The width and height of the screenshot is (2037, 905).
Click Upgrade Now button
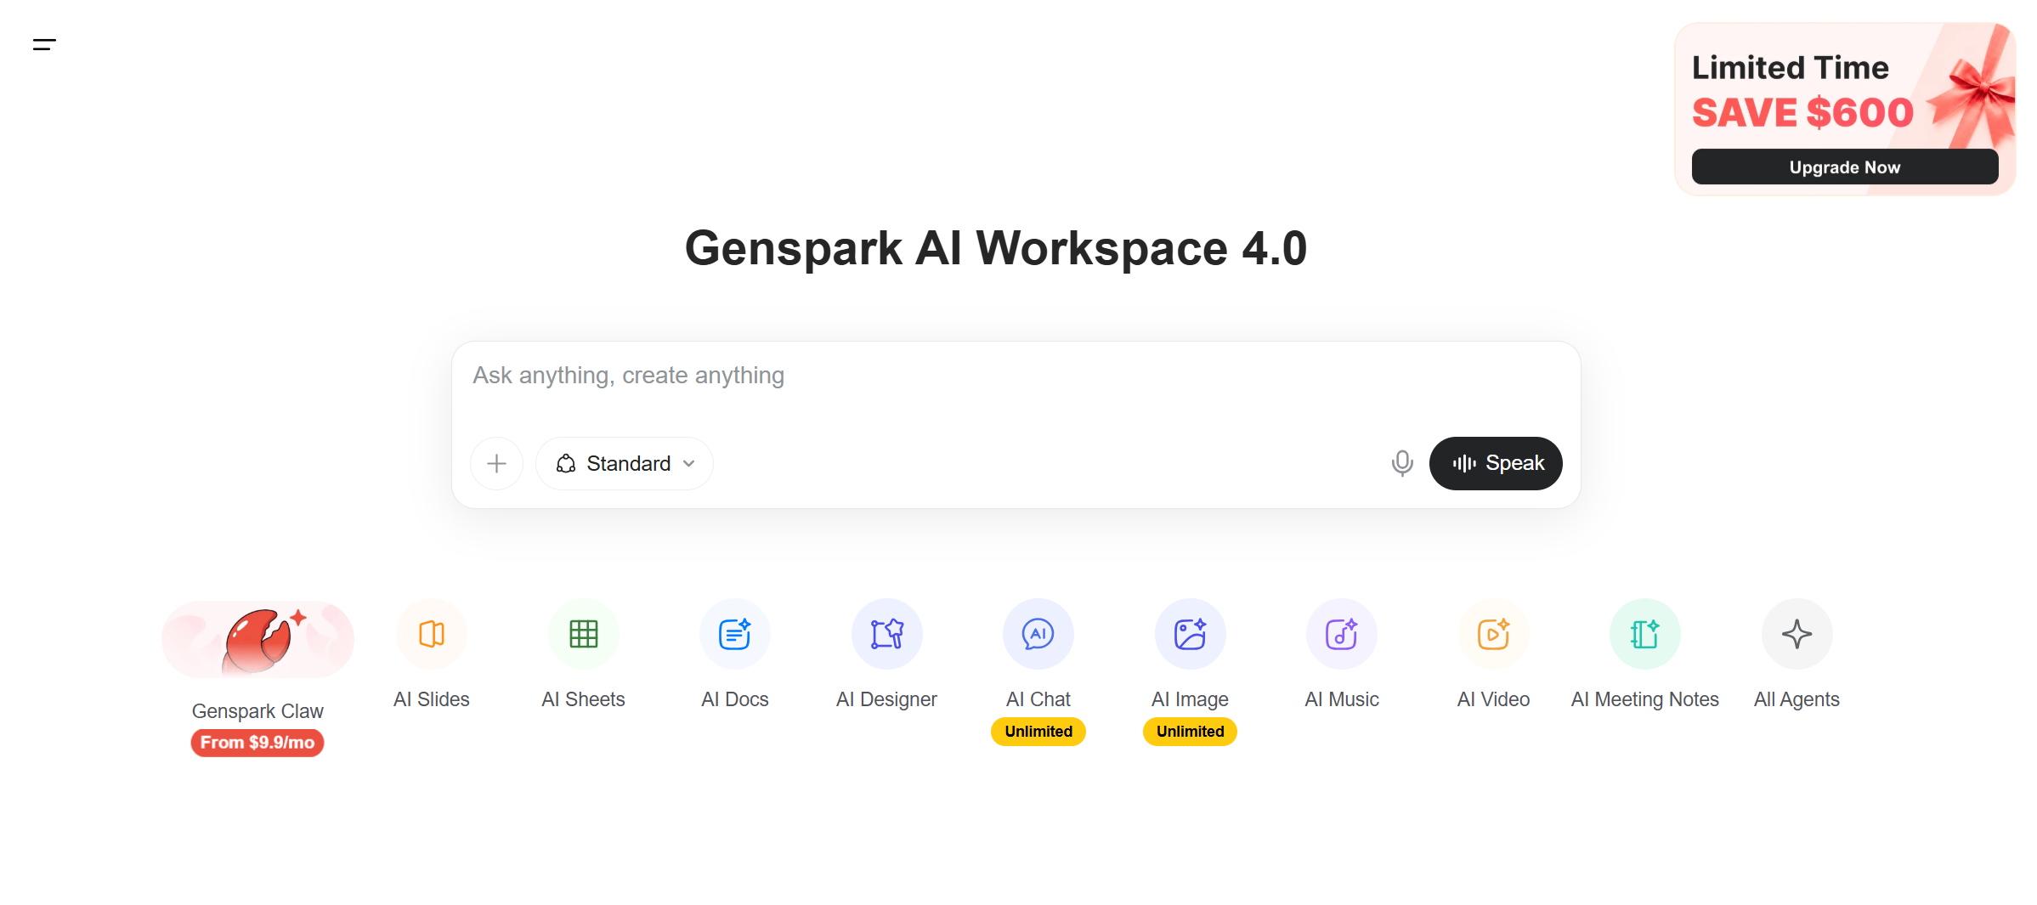pos(1845,167)
